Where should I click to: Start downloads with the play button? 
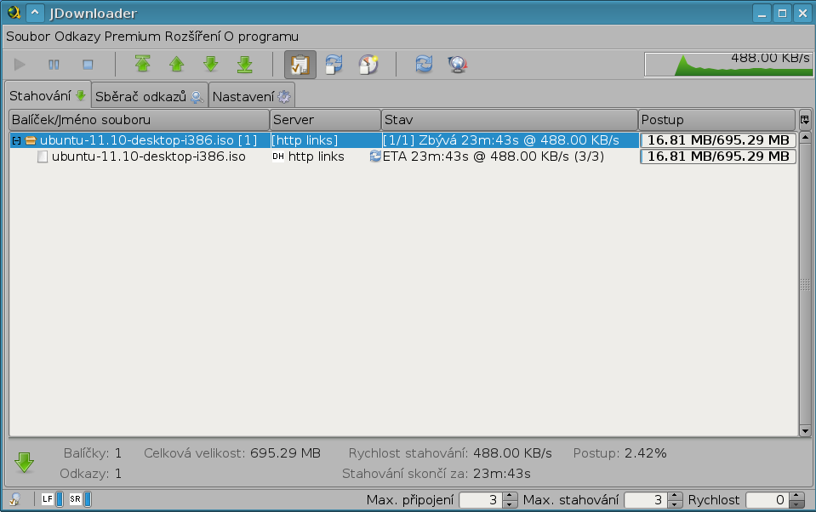pyautogui.click(x=20, y=65)
